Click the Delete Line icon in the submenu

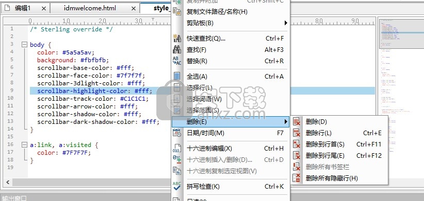297,133
